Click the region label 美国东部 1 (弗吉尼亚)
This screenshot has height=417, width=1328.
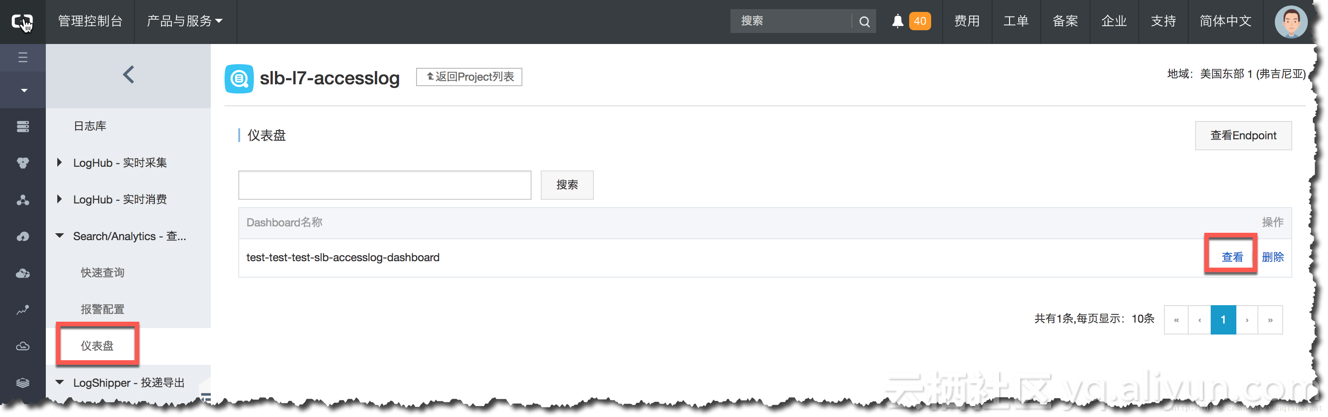1252,74
